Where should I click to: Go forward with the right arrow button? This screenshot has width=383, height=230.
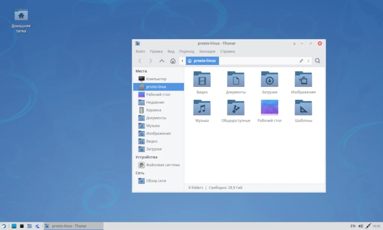point(151,61)
